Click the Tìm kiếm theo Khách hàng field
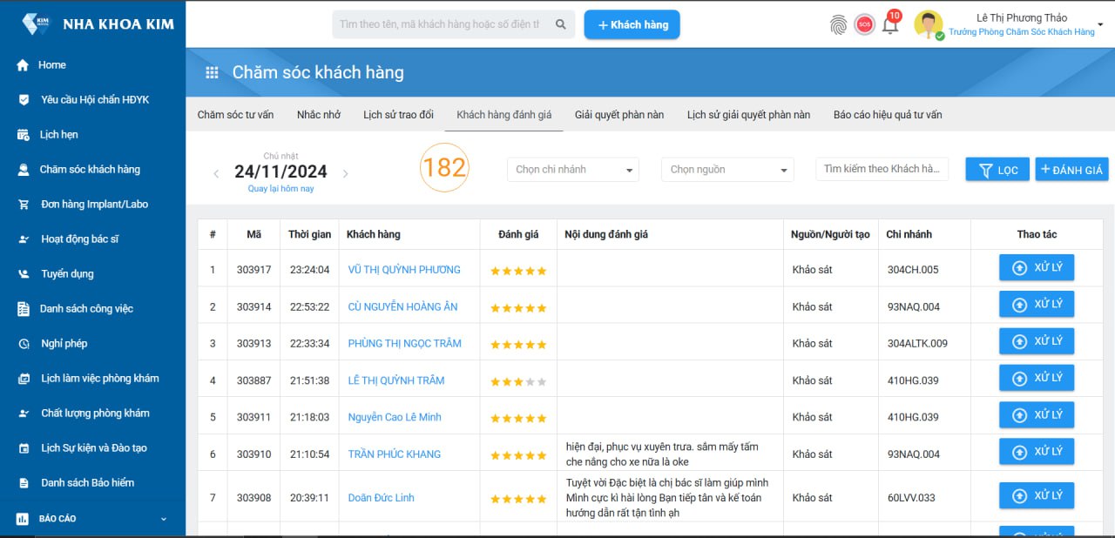The width and height of the screenshot is (1115, 538). (x=882, y=169)
